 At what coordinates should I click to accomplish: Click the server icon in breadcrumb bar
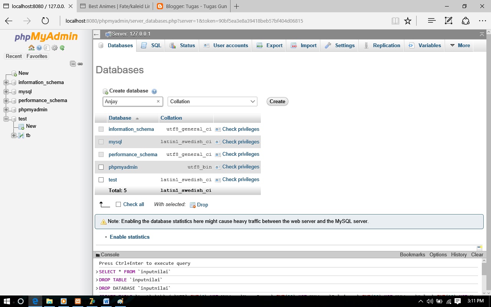click(108, 34)
